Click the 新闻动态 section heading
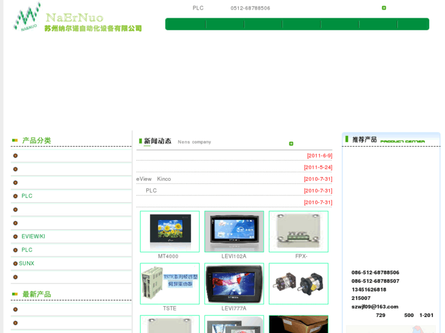This screenshot has height=333, width=445. pyautogui.click(x=157, y=141)
